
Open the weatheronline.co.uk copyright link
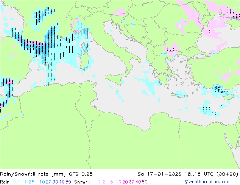(x=208, y=182)
